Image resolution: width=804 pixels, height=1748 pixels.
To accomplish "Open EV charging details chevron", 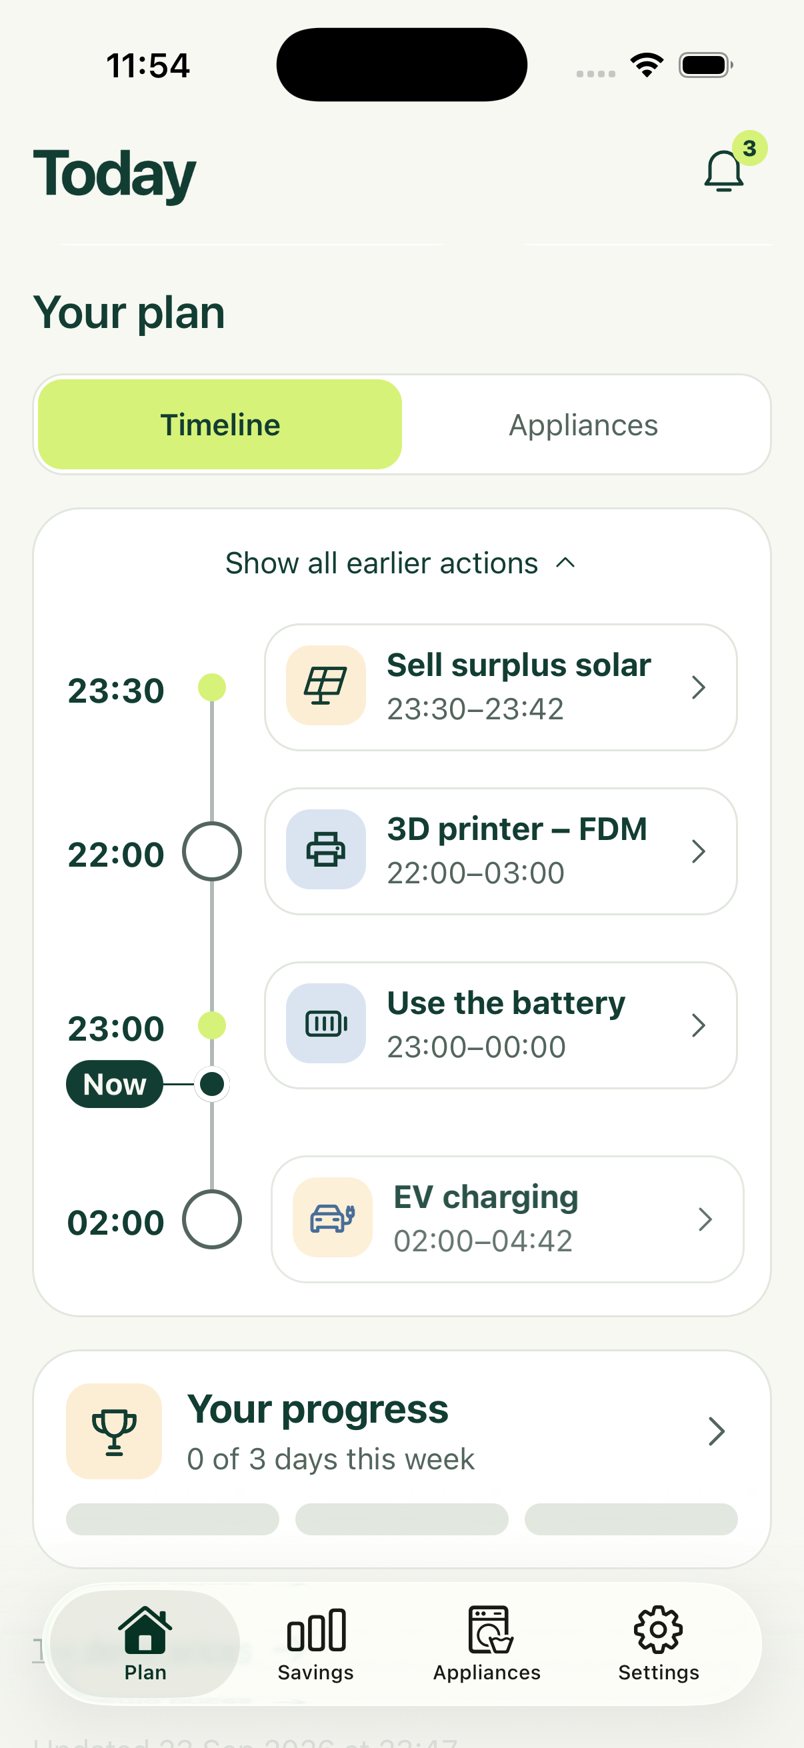I will click(x=705, y=1219).
